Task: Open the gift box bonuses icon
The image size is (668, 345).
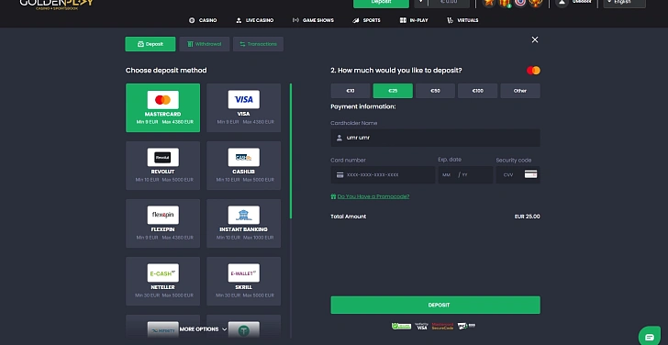Action: pos(505,3)
